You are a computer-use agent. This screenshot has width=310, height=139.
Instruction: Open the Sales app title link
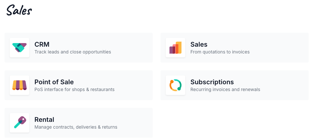(x=199, y=44)
